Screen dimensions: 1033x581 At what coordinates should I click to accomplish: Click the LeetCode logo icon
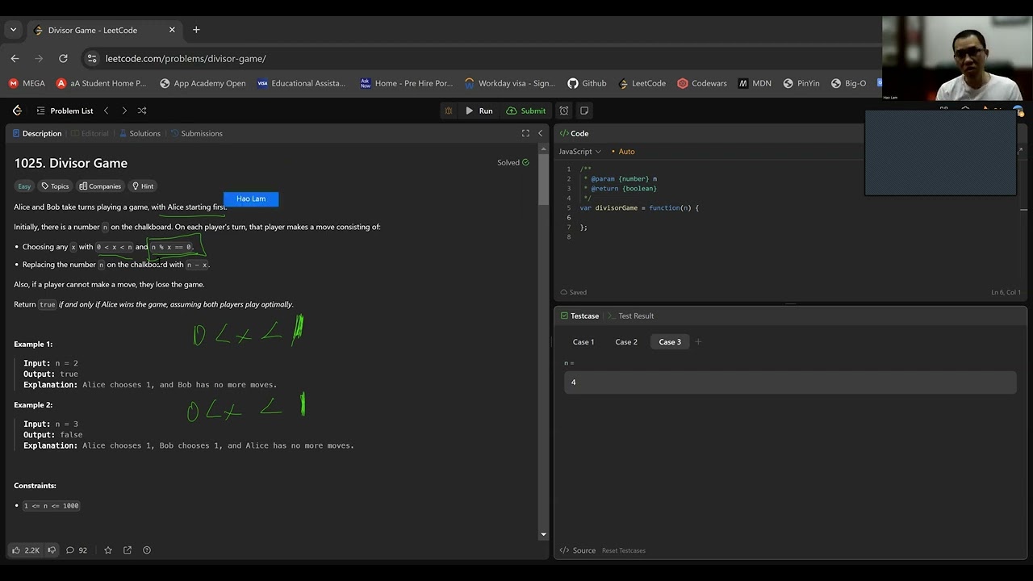(x=17, y=111)
